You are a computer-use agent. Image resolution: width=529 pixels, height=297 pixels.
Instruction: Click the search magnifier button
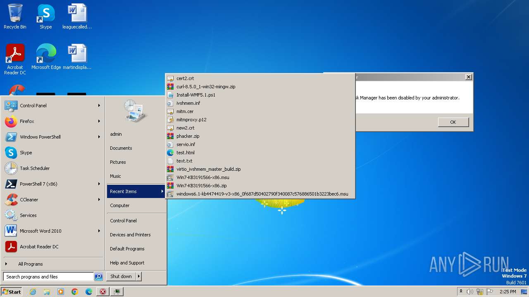tap(98, 277)
